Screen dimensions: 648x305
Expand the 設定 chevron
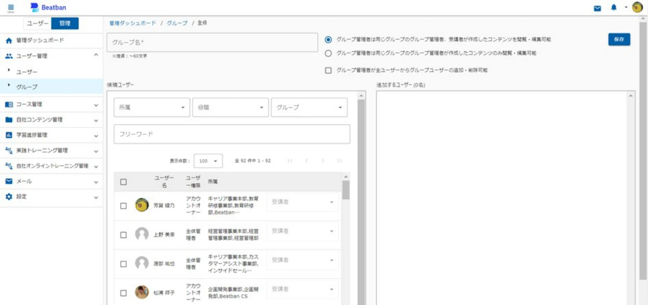96,197
